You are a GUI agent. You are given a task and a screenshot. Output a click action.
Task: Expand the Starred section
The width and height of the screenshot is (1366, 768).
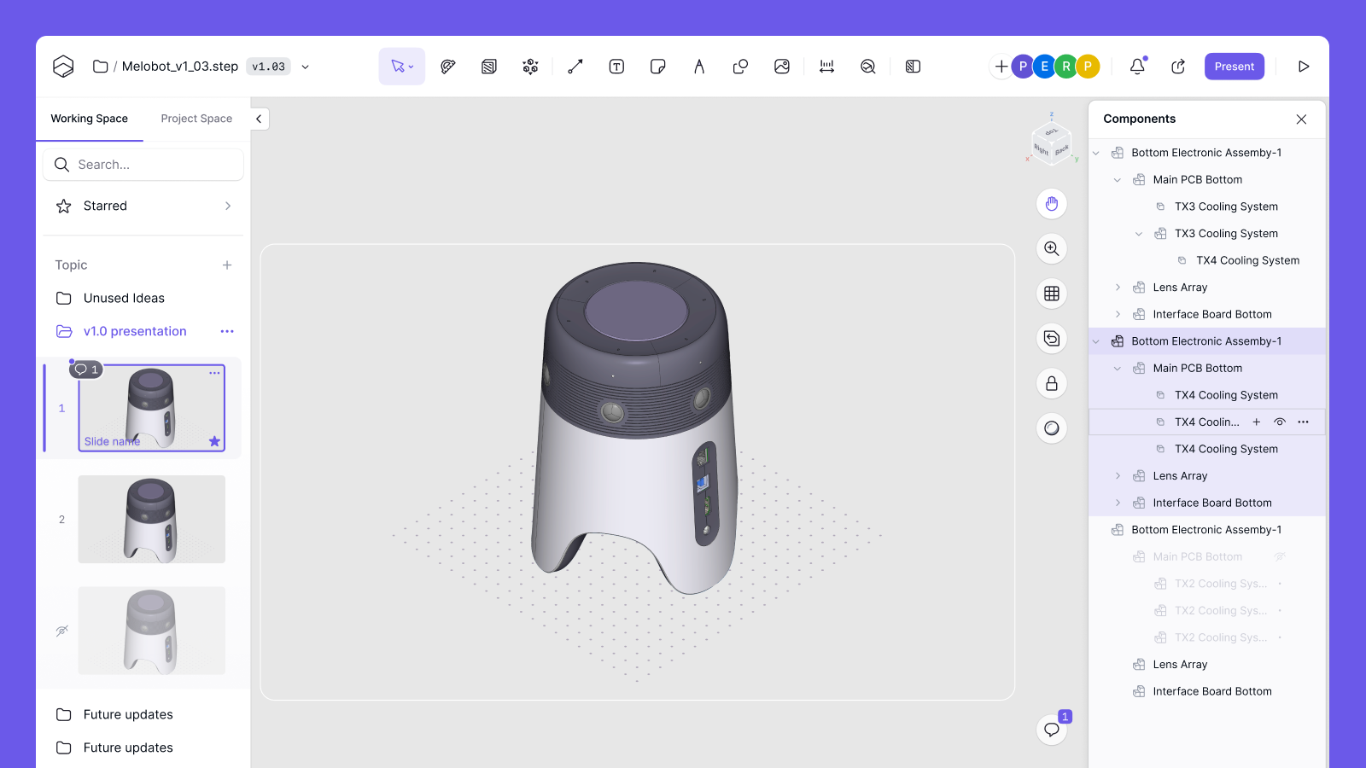point(228,206)
